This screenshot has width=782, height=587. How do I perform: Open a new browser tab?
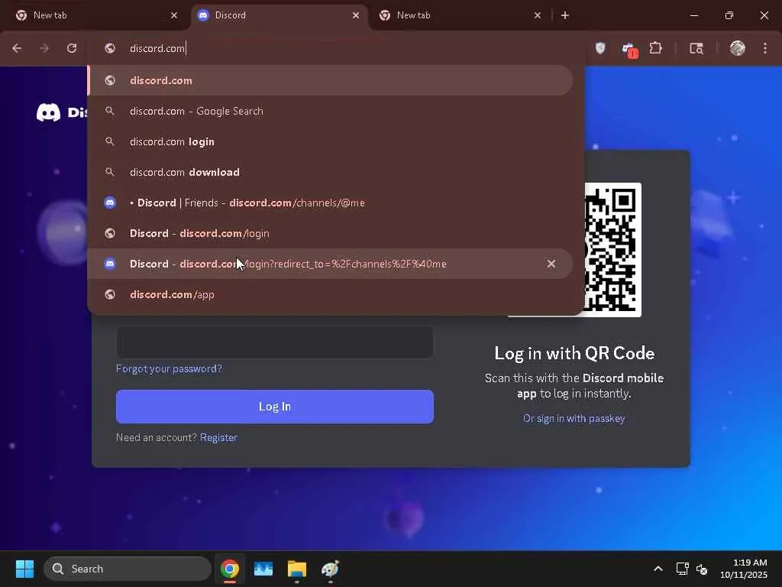click(565, 15)
